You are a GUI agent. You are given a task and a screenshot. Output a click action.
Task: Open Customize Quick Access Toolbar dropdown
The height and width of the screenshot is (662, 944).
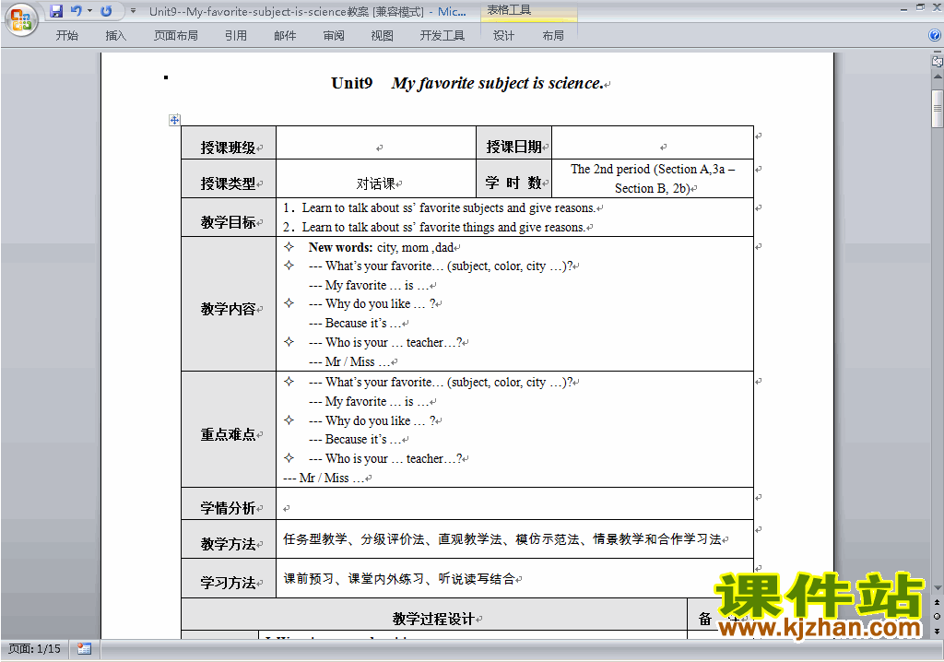tap(133, 11)
